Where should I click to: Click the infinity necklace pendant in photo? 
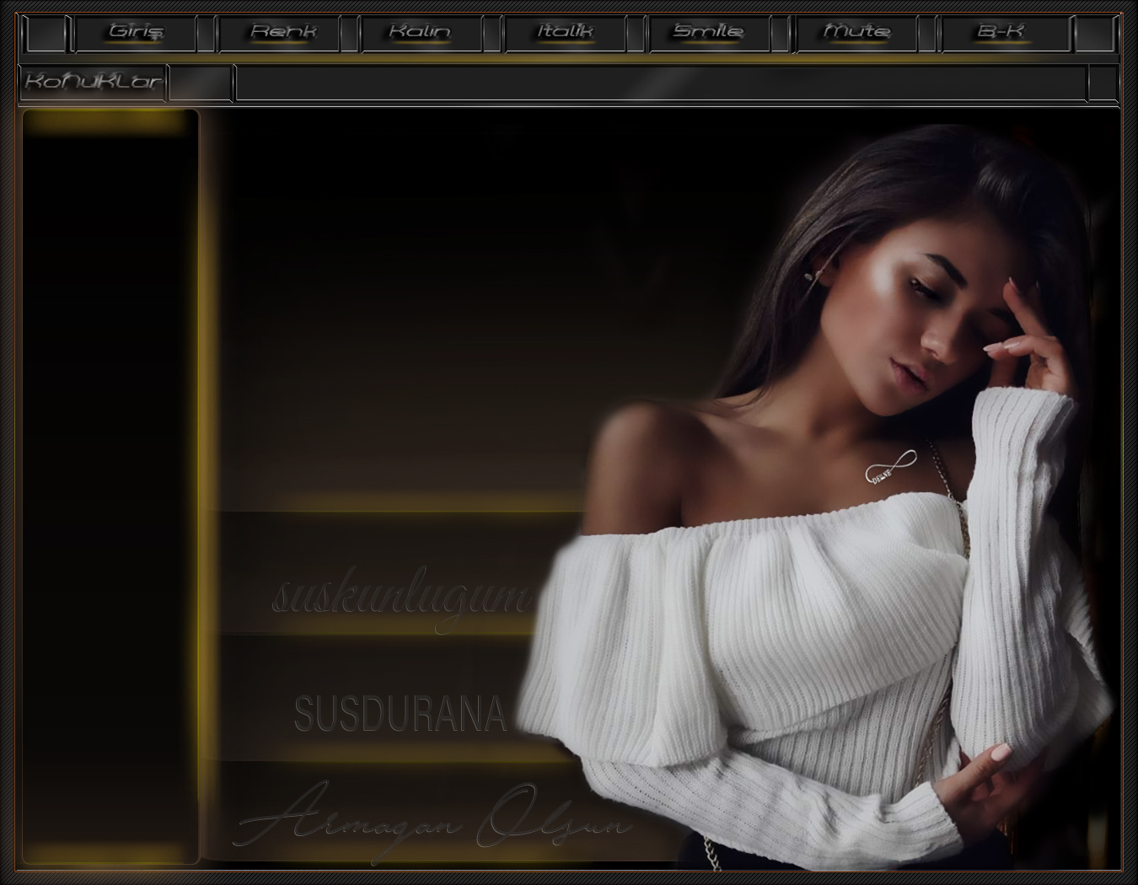[x=889, y=466]
